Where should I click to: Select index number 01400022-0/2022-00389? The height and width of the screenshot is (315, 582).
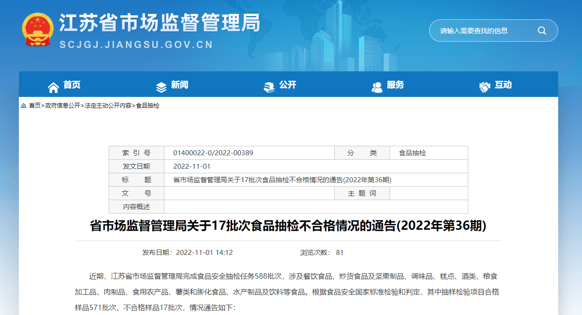pos(213,153)
